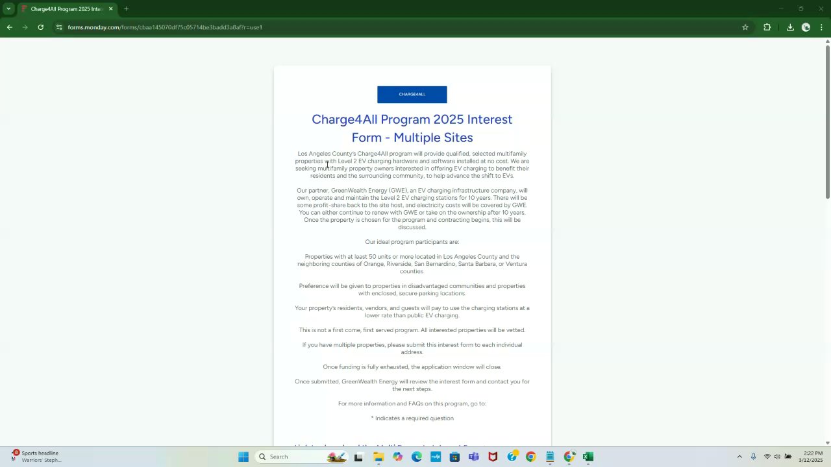Open the Chrome extensions menu
The image size is (831, 467).
(767, 27)
